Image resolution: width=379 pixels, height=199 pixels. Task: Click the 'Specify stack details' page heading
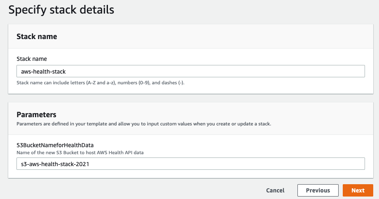pyautogui.click(x=61, y=10)
